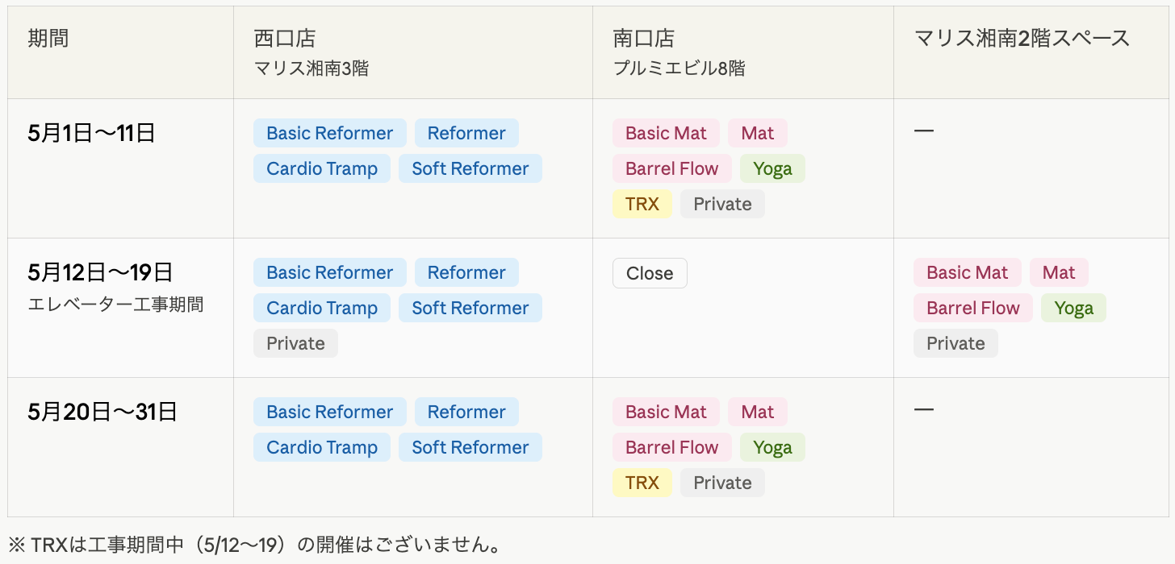Click Private tag in 南口店 for 5月1日〜11日
The width and height of the screenshot is (1175, 564).
point(722,204)
